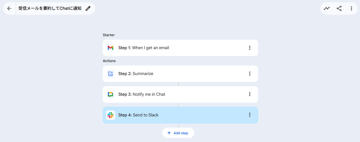This screenshot has height=142, width=360.
Task: Edit the flow title with pencil icon
Action: click(88, 8)
